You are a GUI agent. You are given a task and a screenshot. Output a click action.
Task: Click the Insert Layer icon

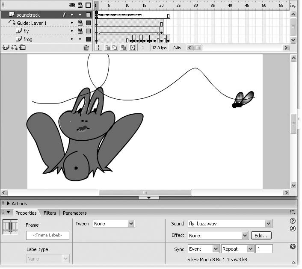click(x=6, y=48)
